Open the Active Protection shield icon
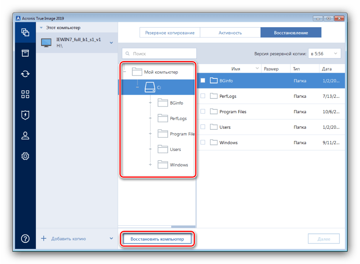360x264 pixels. click(25, 115)
